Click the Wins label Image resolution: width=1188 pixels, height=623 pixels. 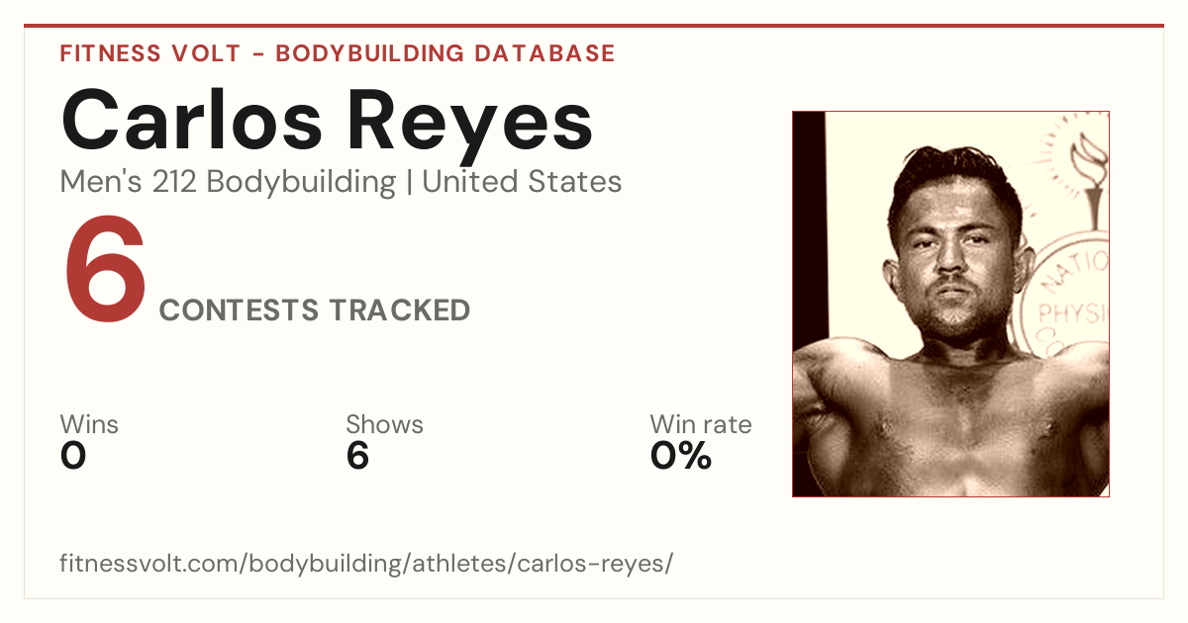[89, 424]
